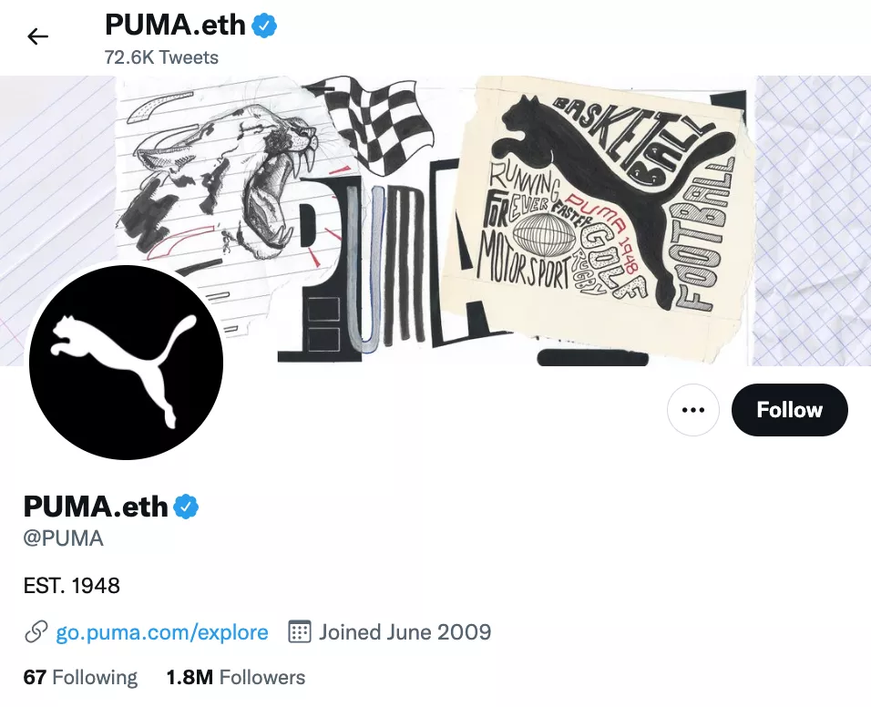The width and height of the screenshot is (871, 707).
Task: Follow the PUMA account
Action: pos(789,410)
